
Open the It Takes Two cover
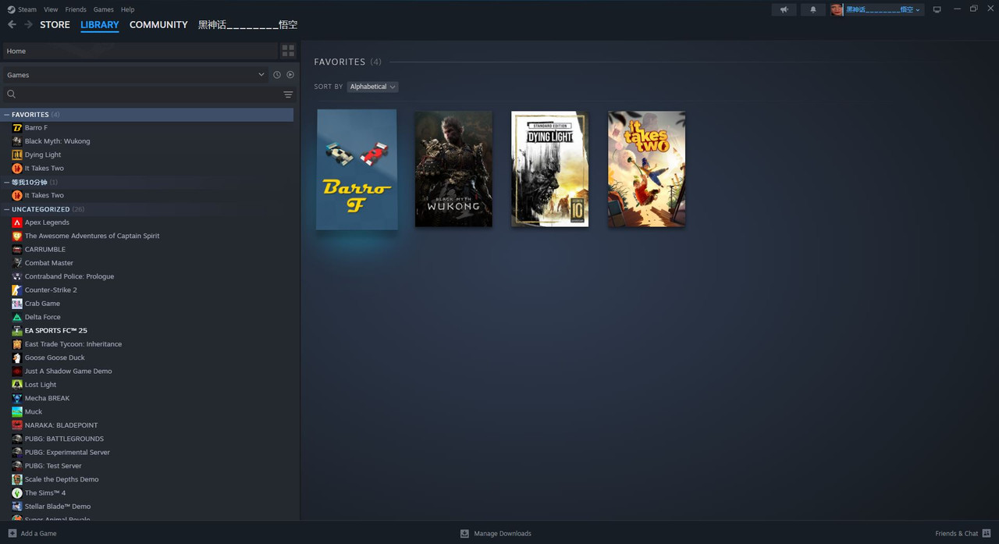(x=647, y=169)
